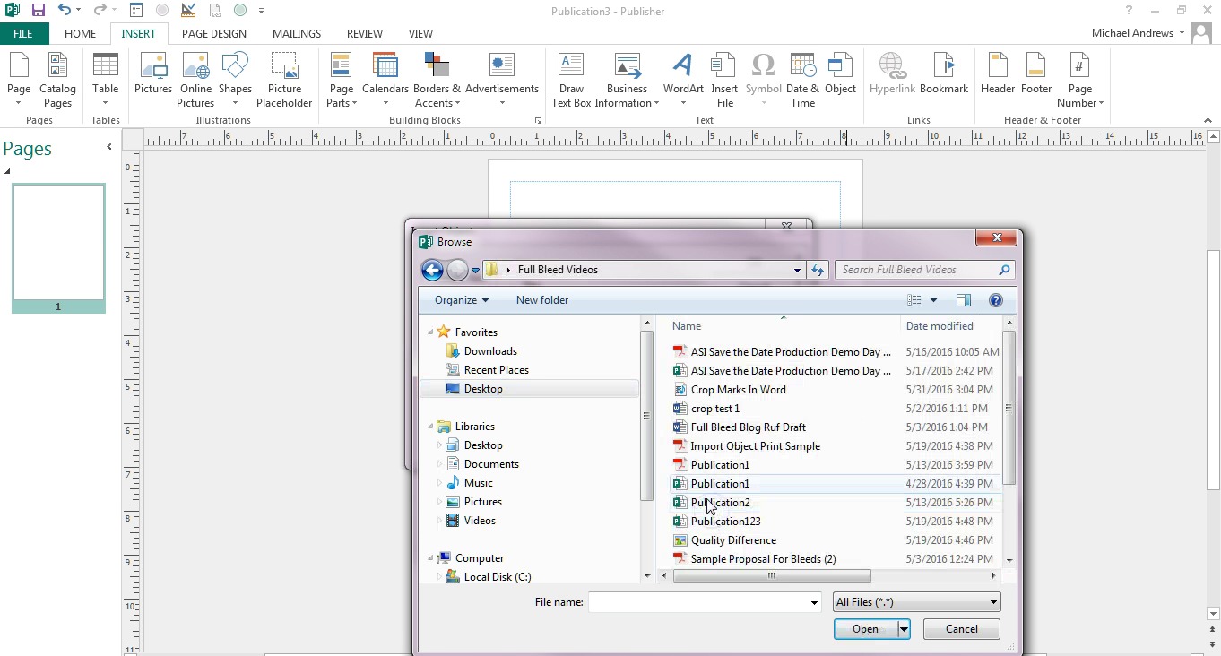
Task: Open Building Blocks dialog launcher
Action: pos(539,120)
